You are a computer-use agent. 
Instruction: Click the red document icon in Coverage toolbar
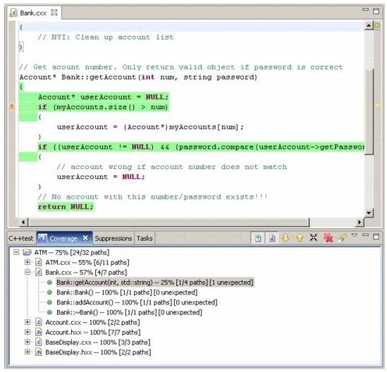[x=272, y=238]
